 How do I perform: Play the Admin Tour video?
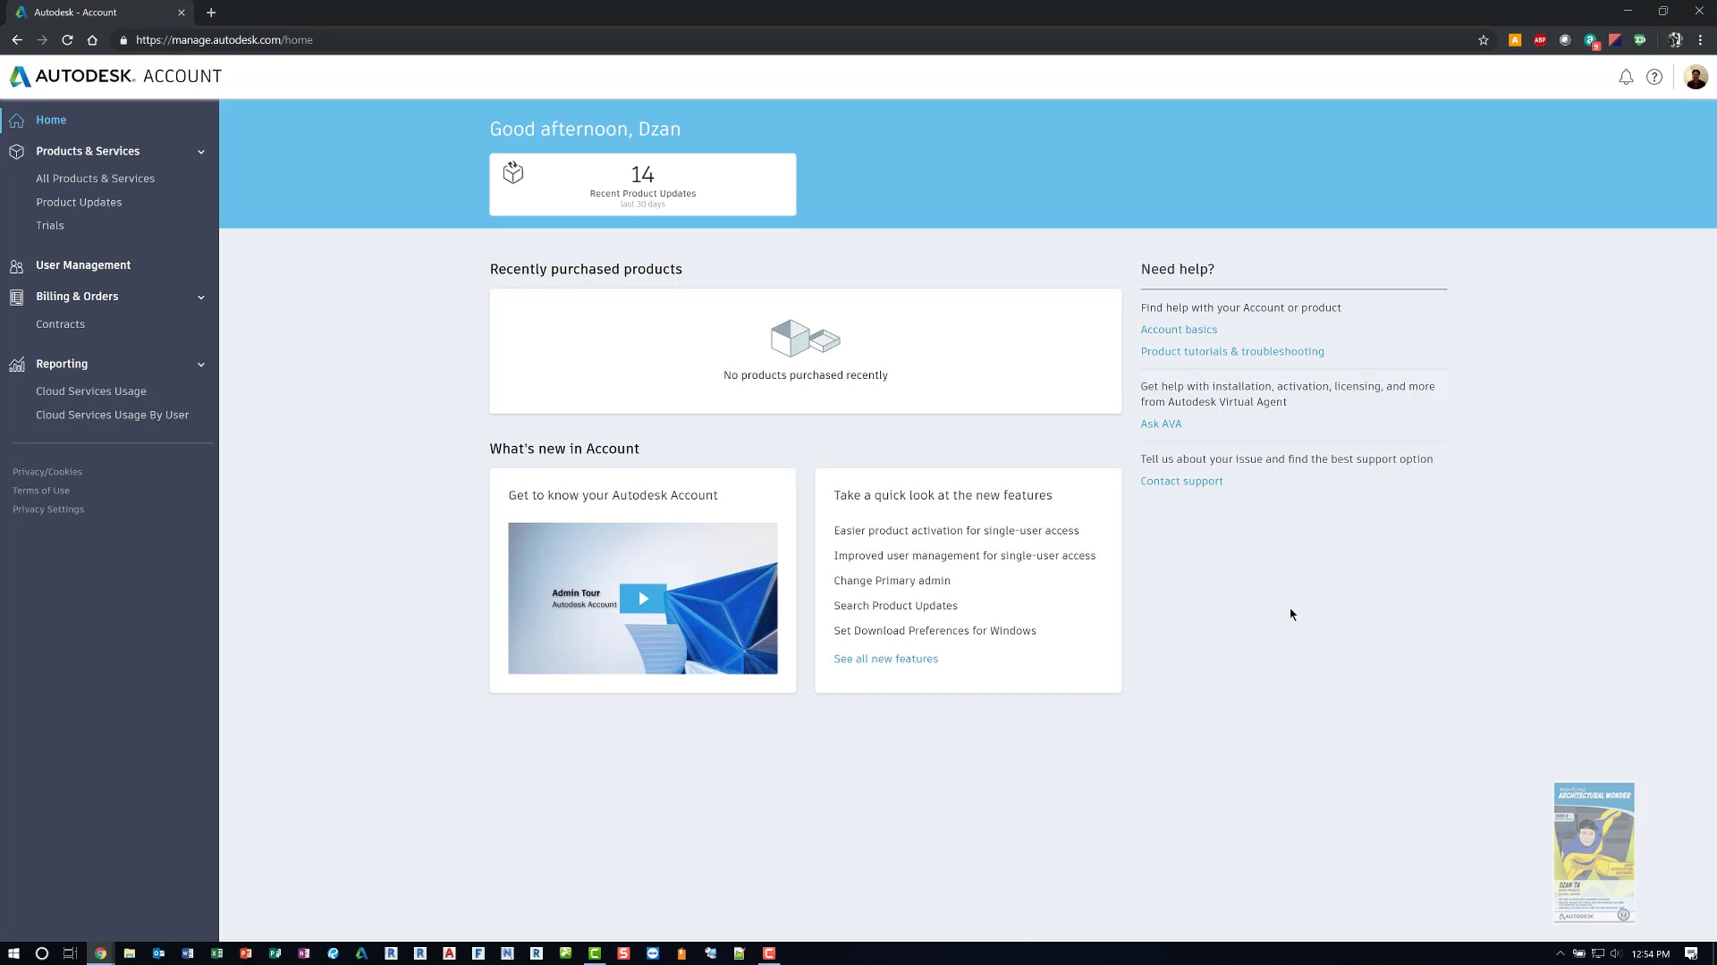click(x=642, y=598)
